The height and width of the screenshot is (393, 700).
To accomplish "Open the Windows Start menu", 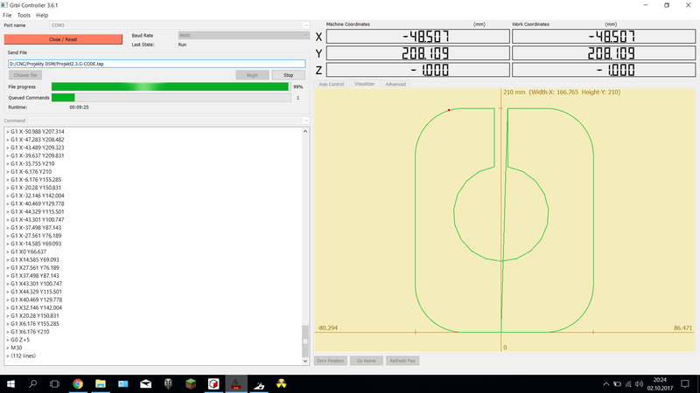I will 10,383.
